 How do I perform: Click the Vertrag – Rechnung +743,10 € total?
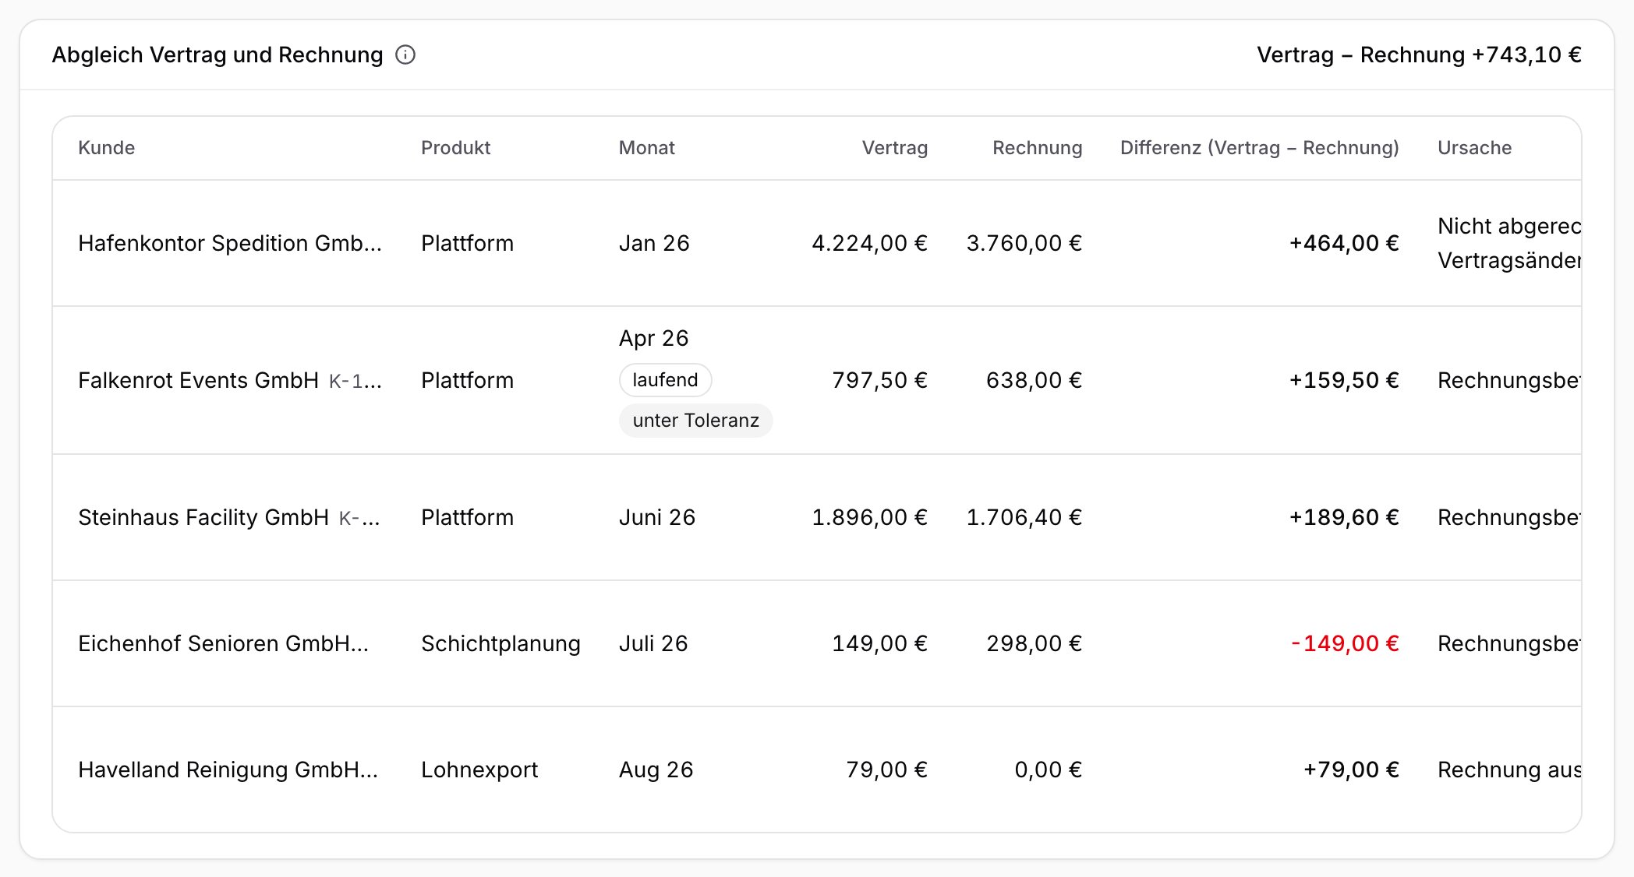[x=1419, y=55]
